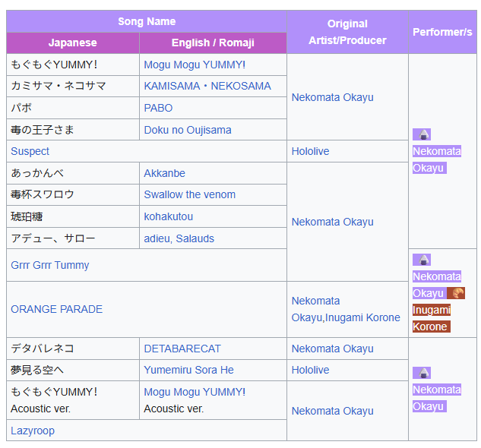The image size is (481, 448).
Task: Click Nekomata Okayu artist link beside Lazyroop row
Action: pos(333,411)
